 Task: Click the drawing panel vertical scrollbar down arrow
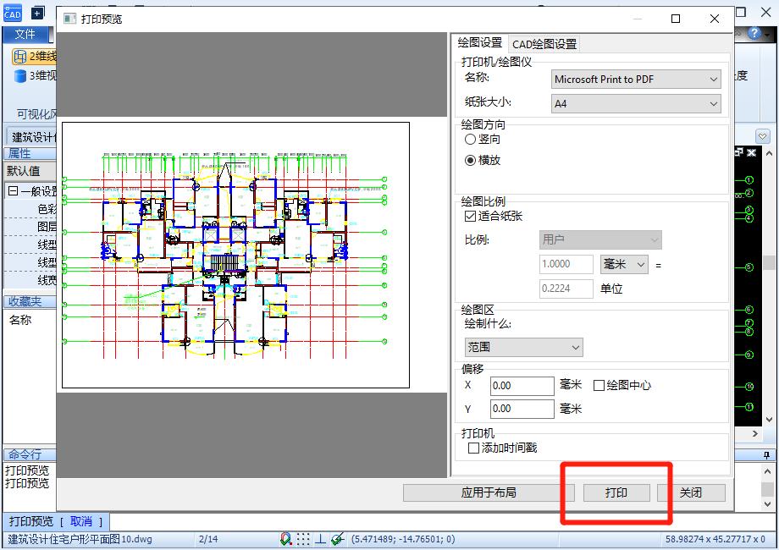click(x=769, y=420)
